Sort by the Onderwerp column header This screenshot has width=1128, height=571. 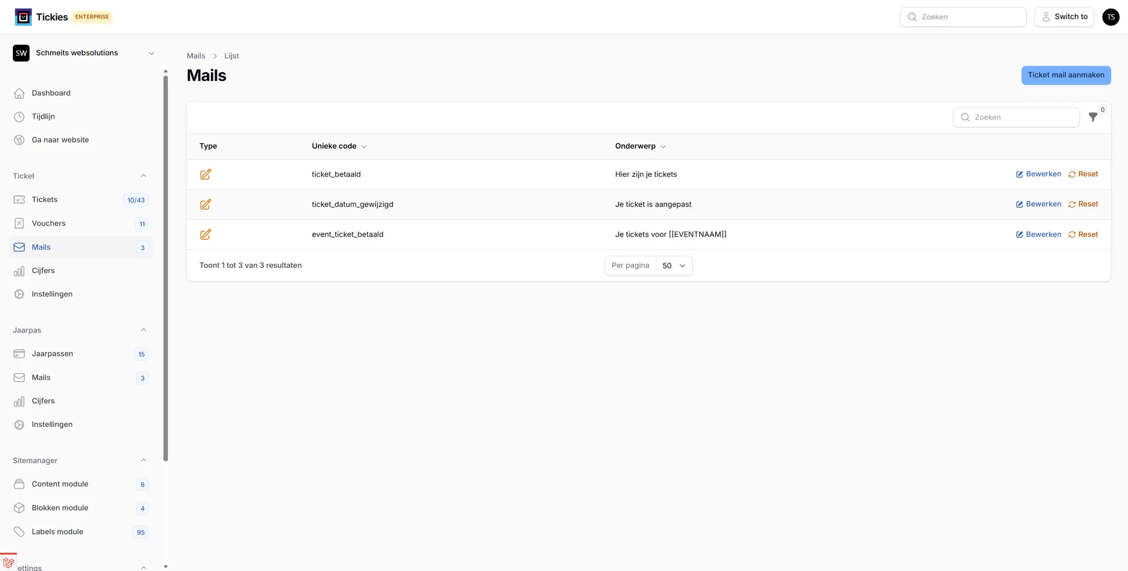click(636, 146)
